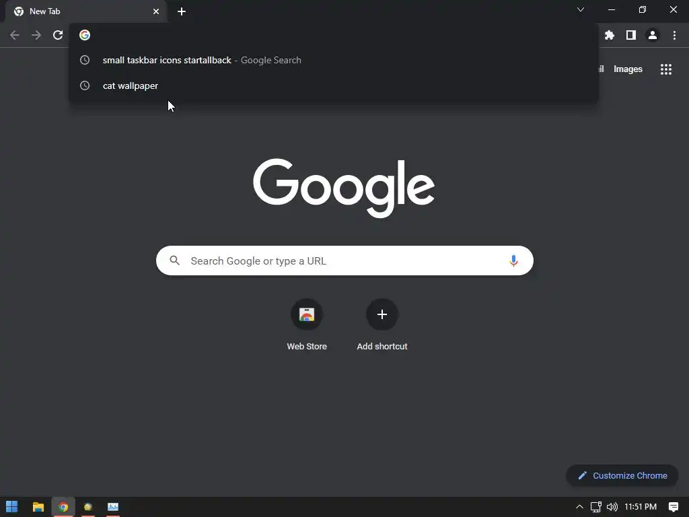Click the Customize Chrome button

(x=622, y=476)
